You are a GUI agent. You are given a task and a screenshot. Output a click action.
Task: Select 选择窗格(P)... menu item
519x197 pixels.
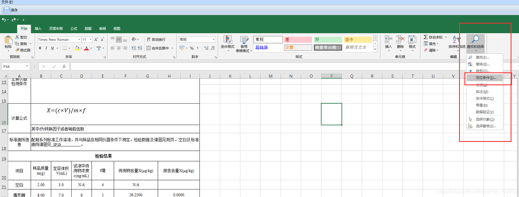tap(485, 126)
